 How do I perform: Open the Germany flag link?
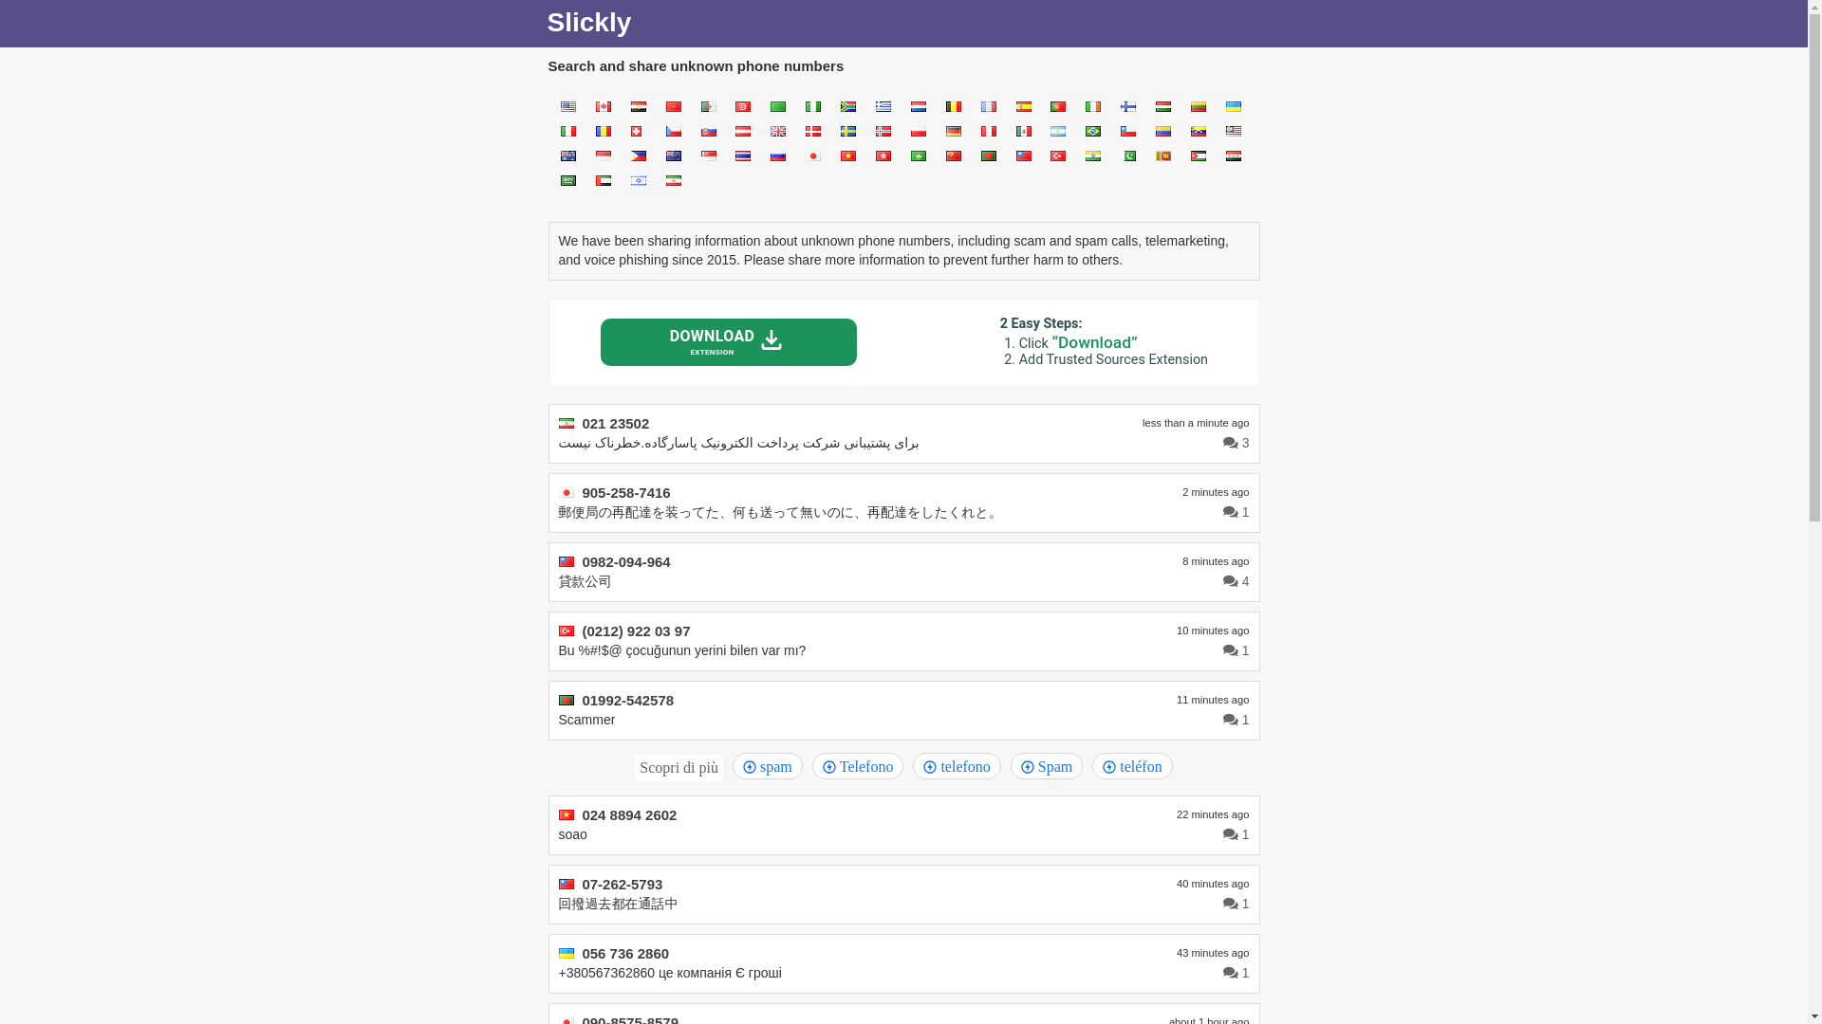pyautogui.click(x=953, y=131)
